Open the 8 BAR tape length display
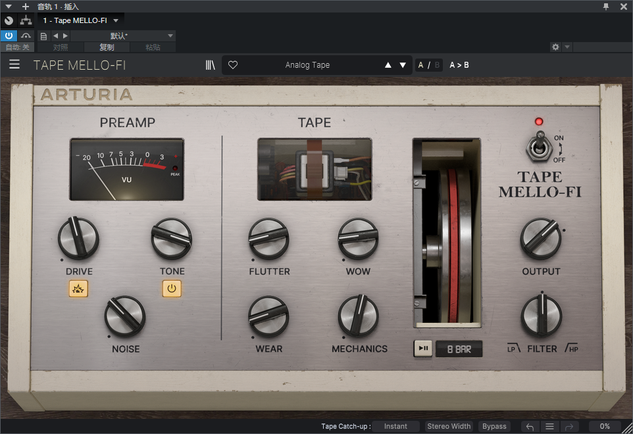This screenshot has width=633, height=434. coord(459,349)
